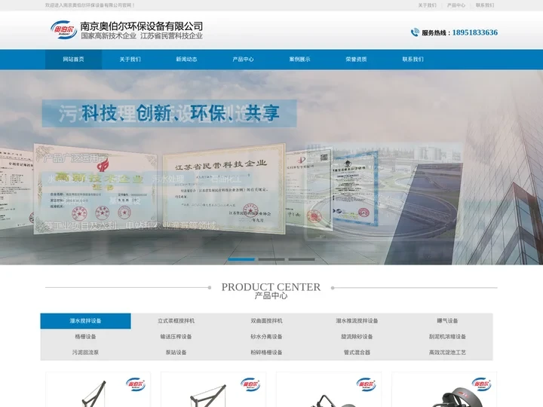The height and width of the screenshot is (407, 543).
Task: Select the 高效沉淀池工艺 category tab
Action: (x=447, y=352)
